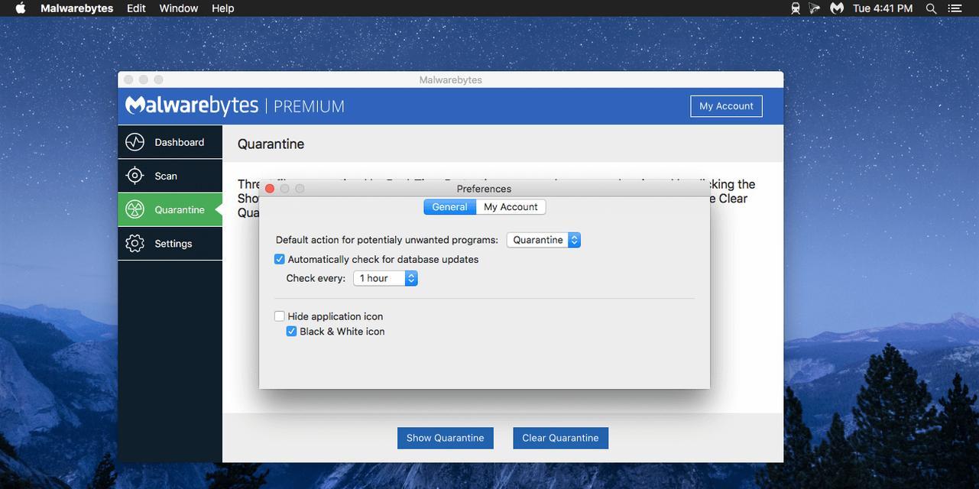Screen dimensions: 979x489
Task: Click the Preferences window title
Action: [484, 189]
